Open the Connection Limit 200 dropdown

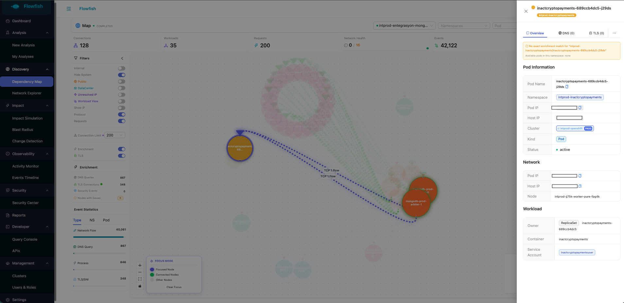(114, 135)
